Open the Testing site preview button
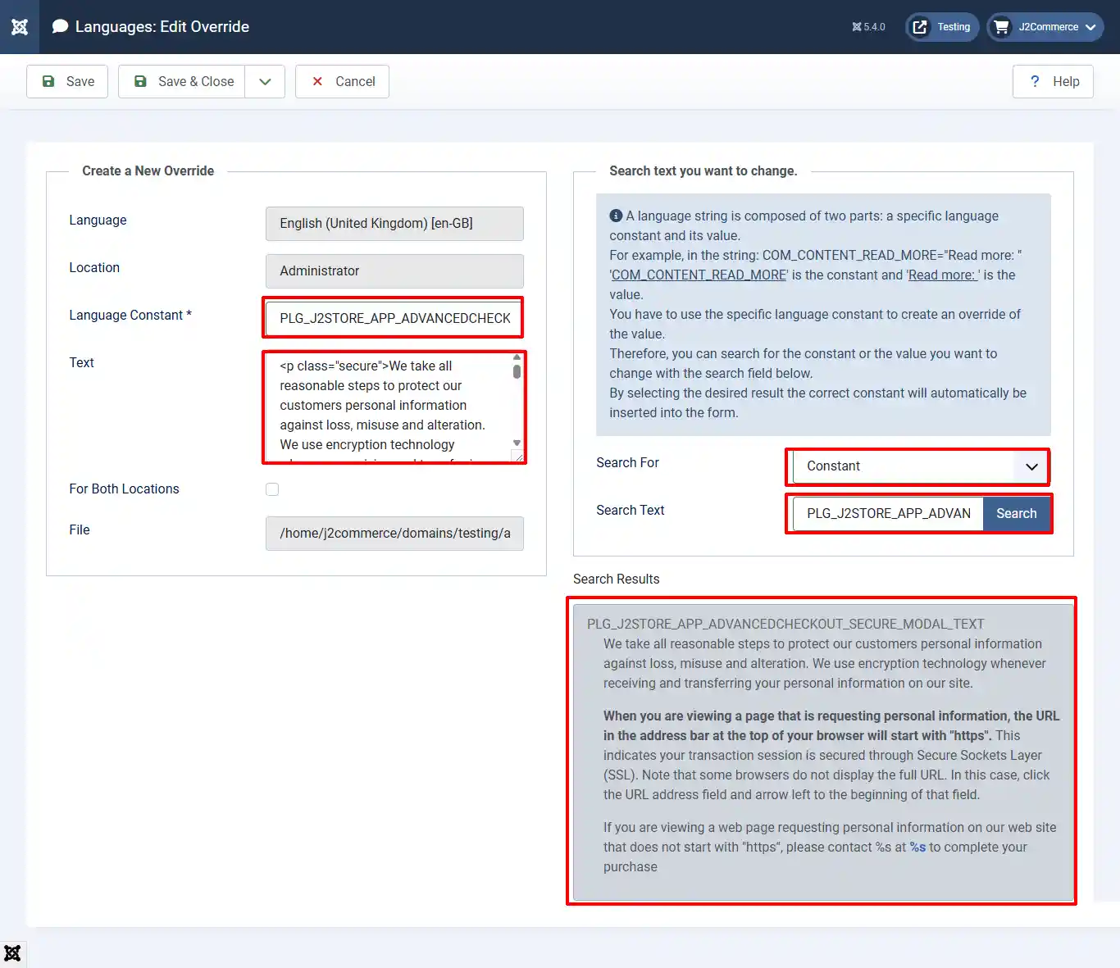The height and width of the screenshot is (968, 1120). click(x=942, y=27)
